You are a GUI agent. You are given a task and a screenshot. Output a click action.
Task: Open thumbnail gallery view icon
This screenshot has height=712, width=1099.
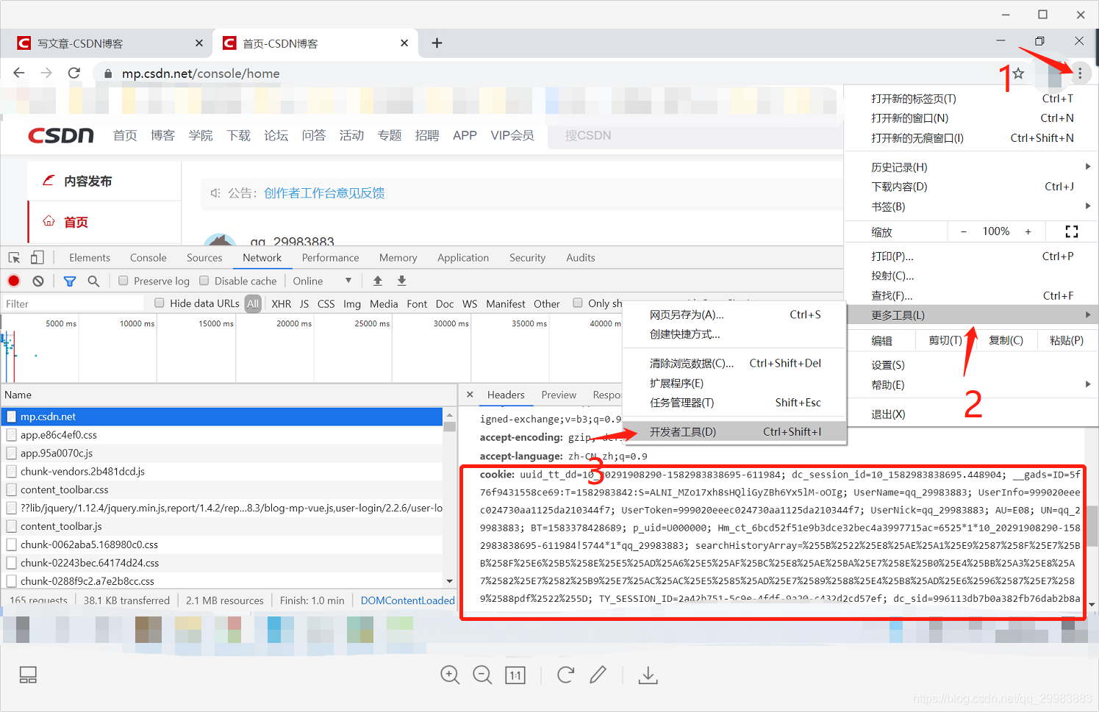28,675
